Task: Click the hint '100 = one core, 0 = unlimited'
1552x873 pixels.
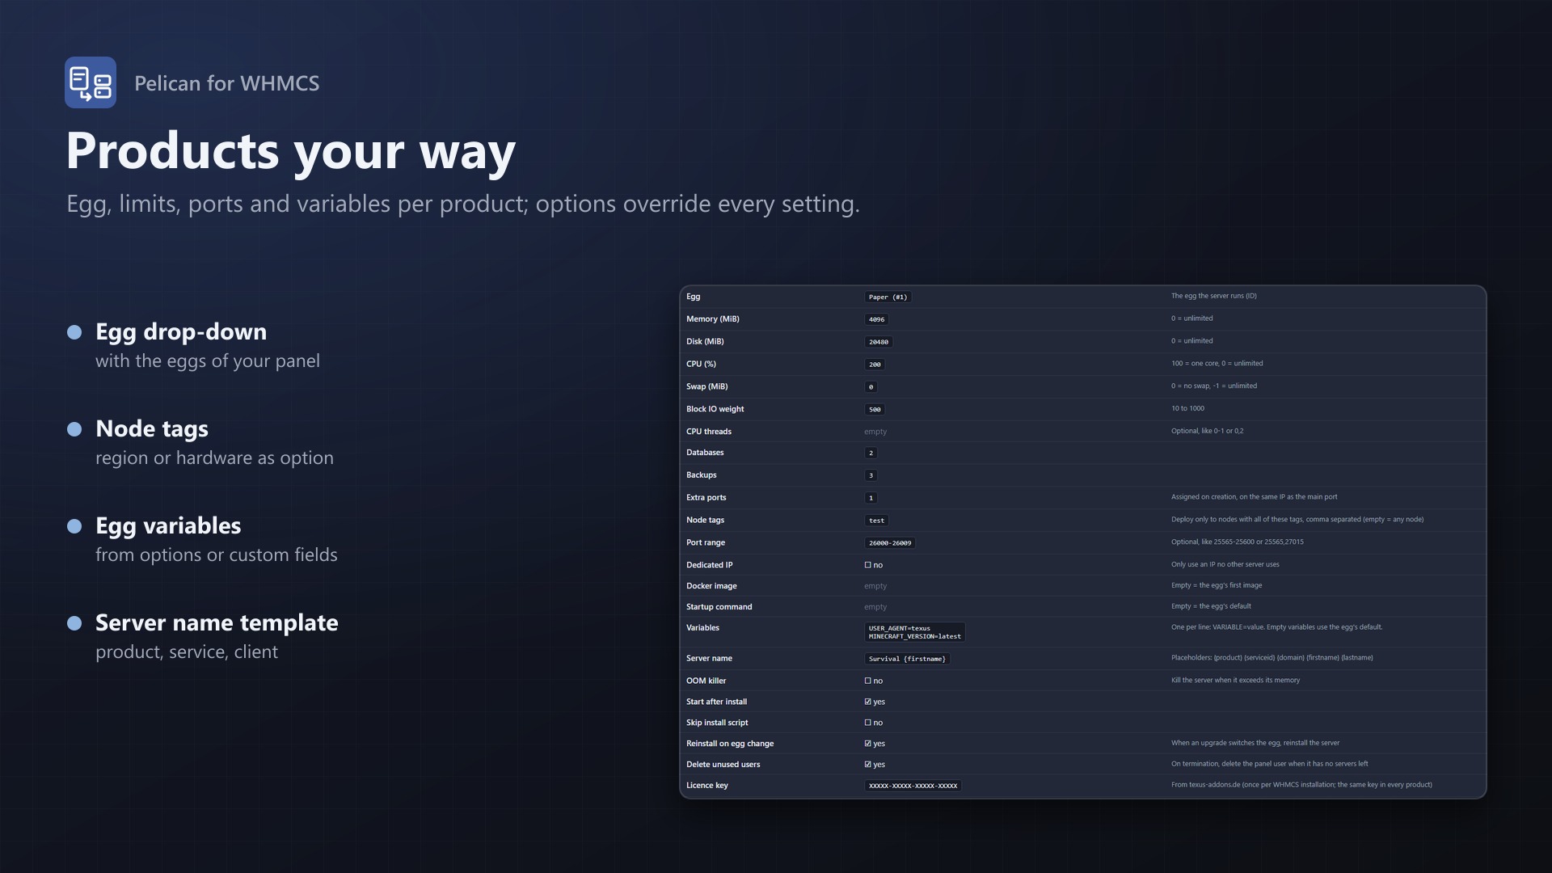Action: point(1217,364)
